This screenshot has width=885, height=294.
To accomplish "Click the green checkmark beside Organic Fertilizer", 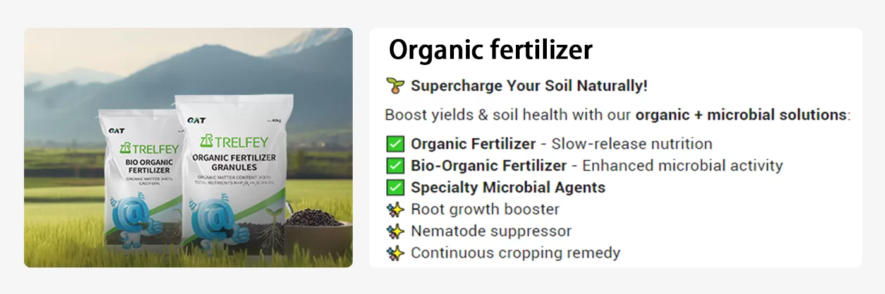I will 395,144.
